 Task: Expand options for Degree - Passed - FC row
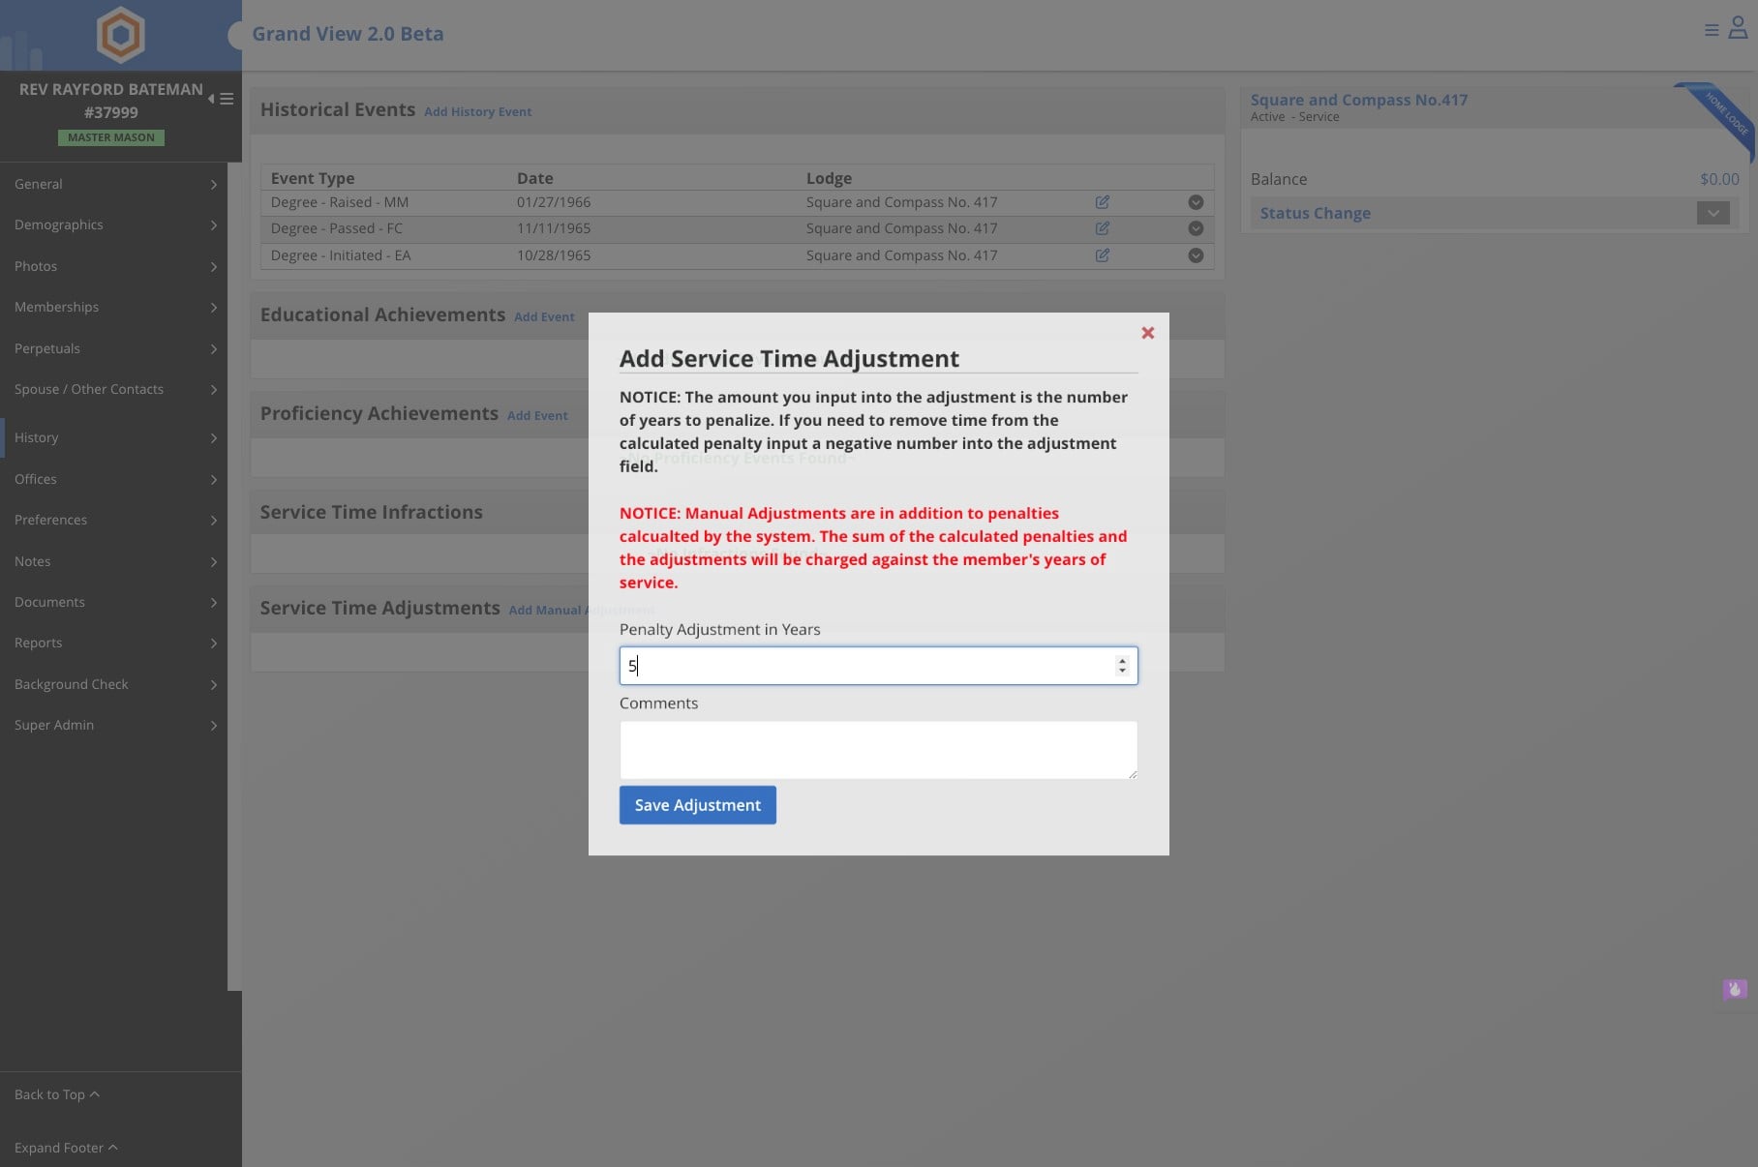coord(1196,228)
